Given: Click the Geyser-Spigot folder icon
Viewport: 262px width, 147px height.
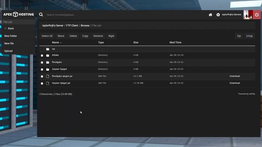Looking at the screenshot, I should pyautogui.click(x=47, y=69).
